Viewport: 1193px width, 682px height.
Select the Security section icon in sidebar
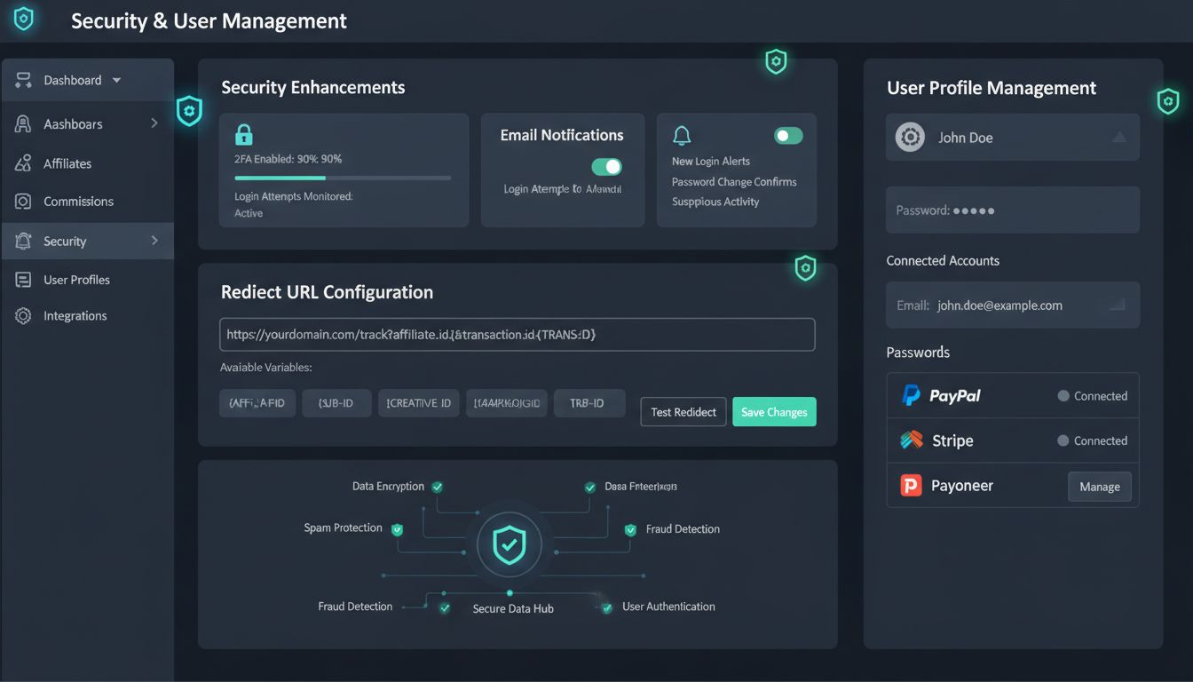pyautogui.click(x=22, y=241)
